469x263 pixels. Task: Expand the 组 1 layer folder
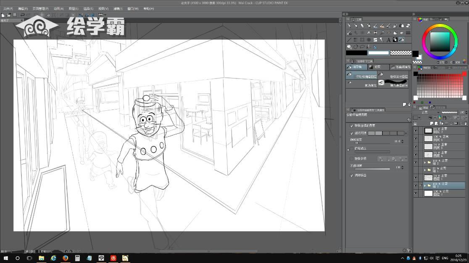(425, 170)
